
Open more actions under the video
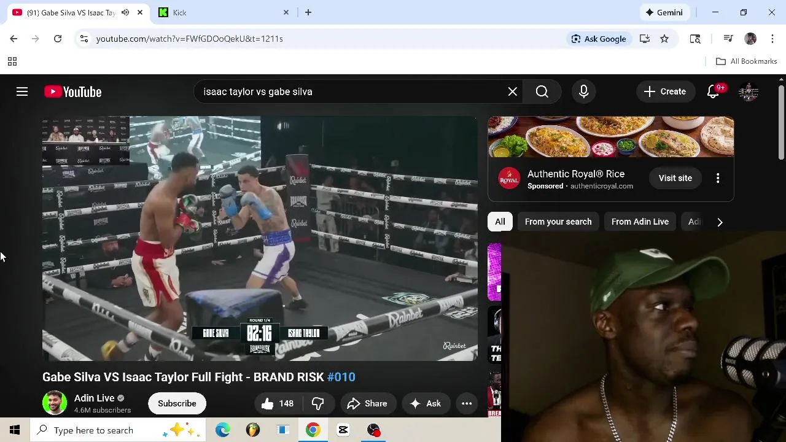click(467, 403)
